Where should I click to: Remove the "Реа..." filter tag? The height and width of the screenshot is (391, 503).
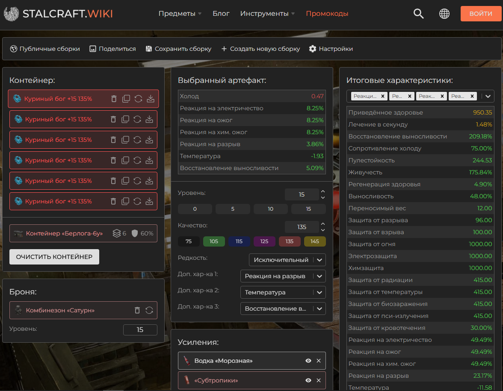click(472, 96)
